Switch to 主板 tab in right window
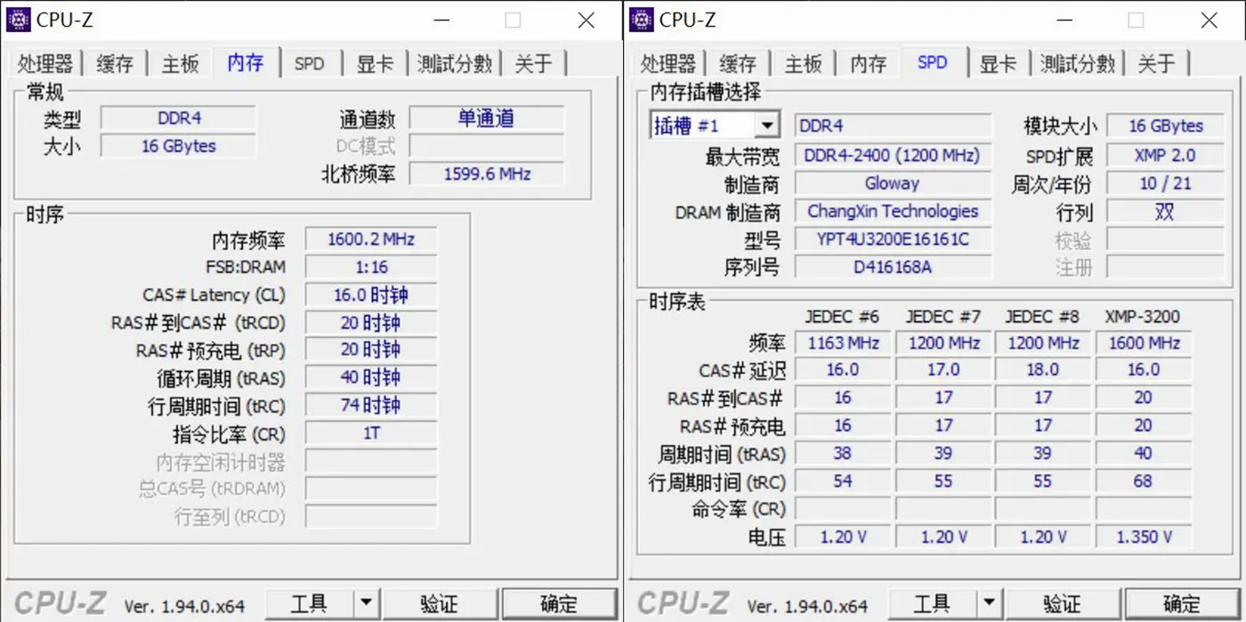 click(803, 64)
